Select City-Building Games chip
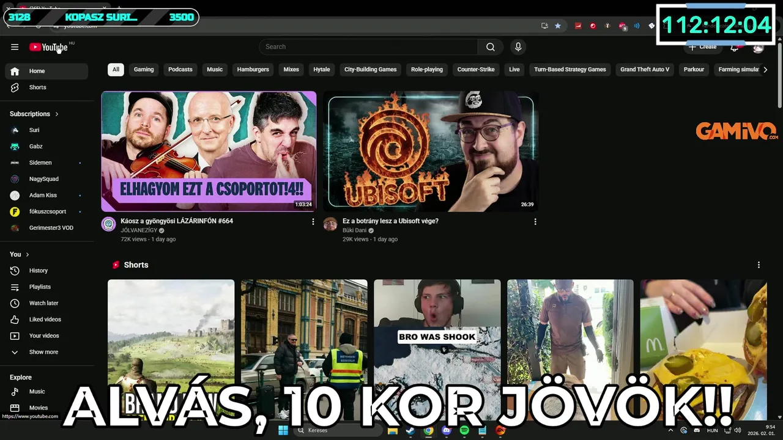This screenshot has height=440, width=783. pyautogui.click(x=371, y=70)
